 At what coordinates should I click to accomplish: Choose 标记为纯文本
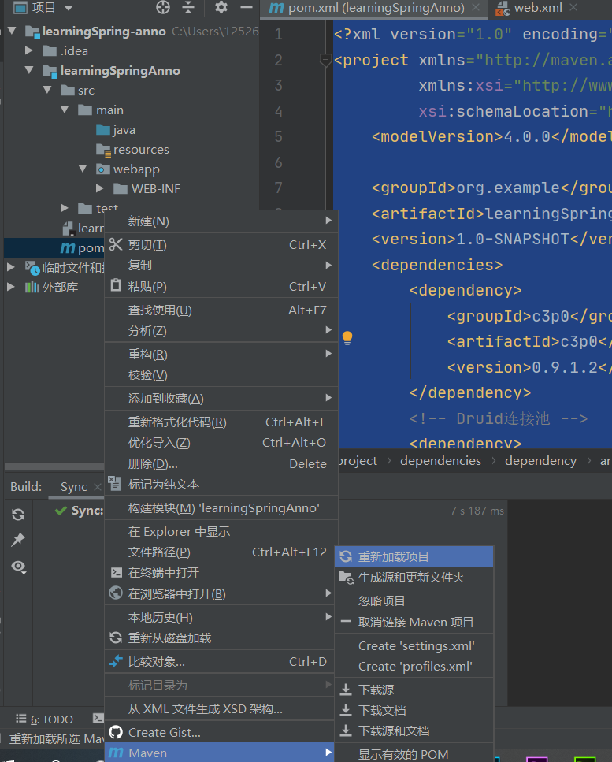221,484
